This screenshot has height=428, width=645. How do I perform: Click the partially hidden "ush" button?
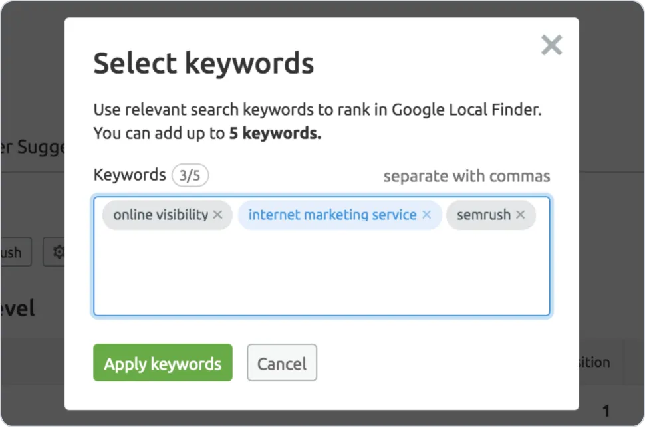(16, 252)
